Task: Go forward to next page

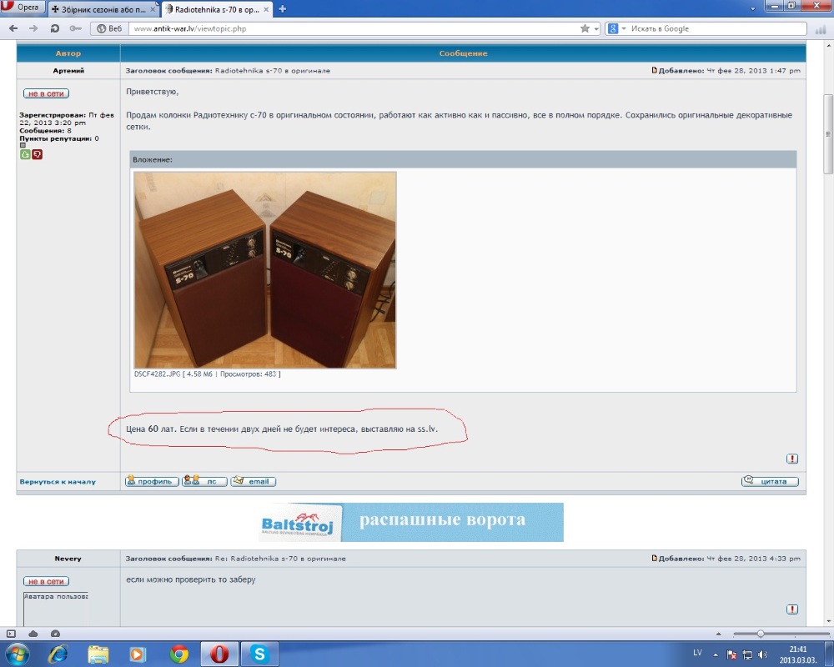Action: click(x=33, y=28)
